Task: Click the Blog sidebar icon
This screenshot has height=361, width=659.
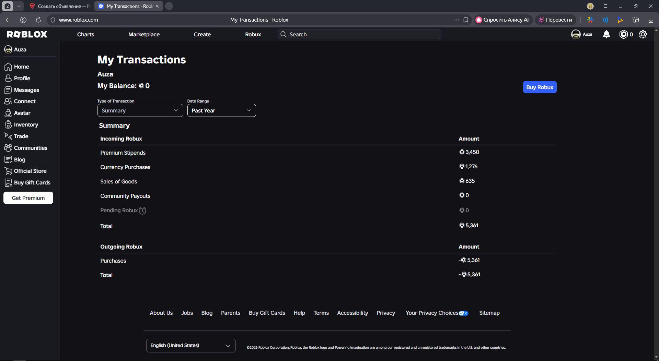Action: (x=8, y=159)
